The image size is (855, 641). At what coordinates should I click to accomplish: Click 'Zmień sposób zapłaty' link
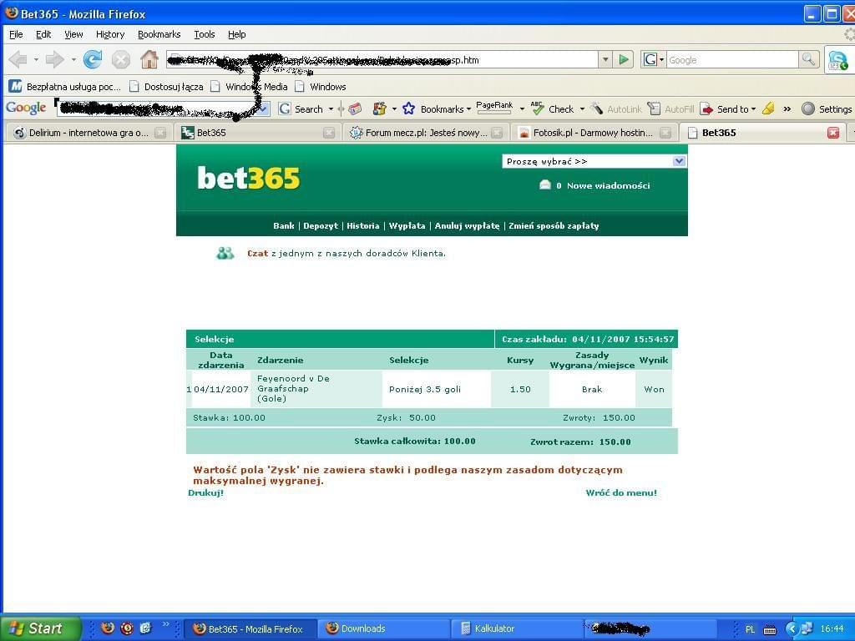coord(554,225)
